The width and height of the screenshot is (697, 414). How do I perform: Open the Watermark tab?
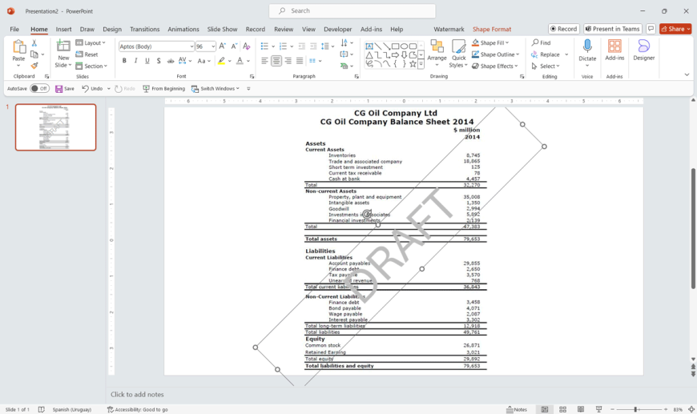coord(449,29)
